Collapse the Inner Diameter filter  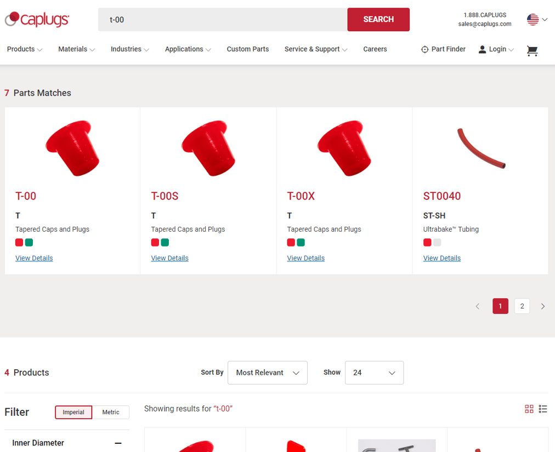click(118, 443)
